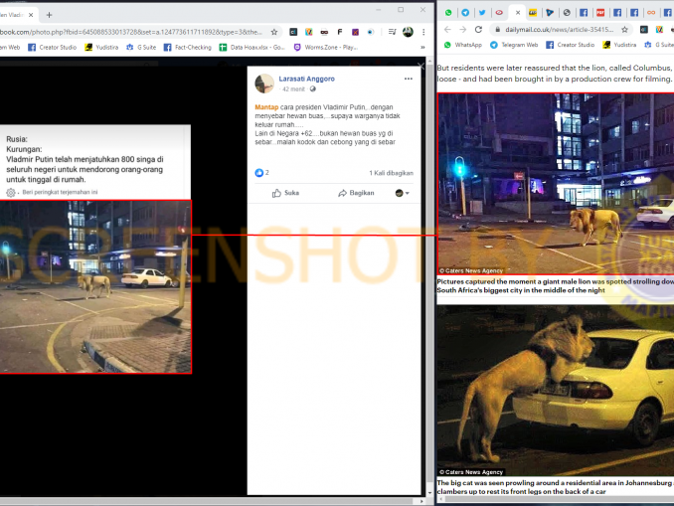Expand hidden bookmarks chevron in left browser
This screenshot has height=506, width=674.
point(422,48)
